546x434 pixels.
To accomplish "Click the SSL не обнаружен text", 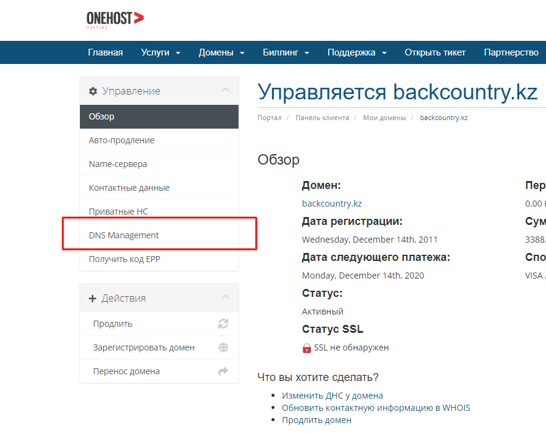I will coord(351,347).
